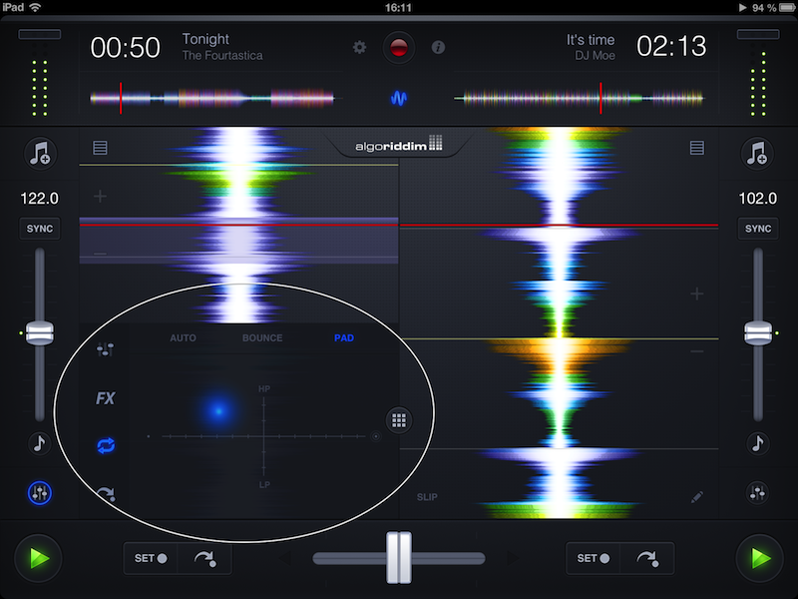Screen dimensions: 798x599
Task: Expand the right deck track list
Action: pos(697,148)
